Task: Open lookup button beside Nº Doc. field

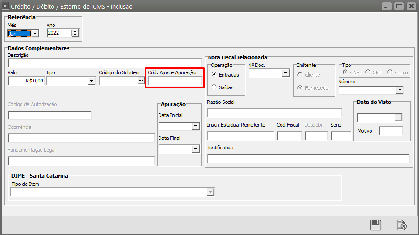Action: click(286, 72)
